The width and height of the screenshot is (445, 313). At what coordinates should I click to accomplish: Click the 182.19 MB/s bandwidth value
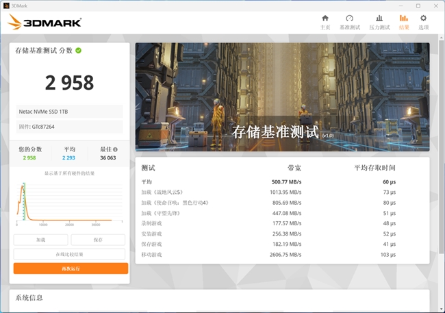click(287, 244)
